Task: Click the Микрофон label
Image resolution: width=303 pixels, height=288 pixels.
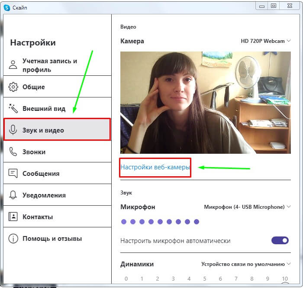Action: pyautogui.click(x=138, y=207)
